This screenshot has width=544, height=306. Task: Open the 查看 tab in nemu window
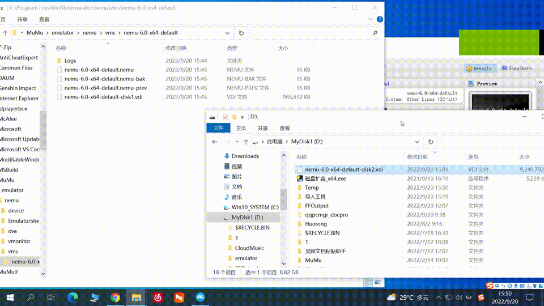click(x=44, y=19)
